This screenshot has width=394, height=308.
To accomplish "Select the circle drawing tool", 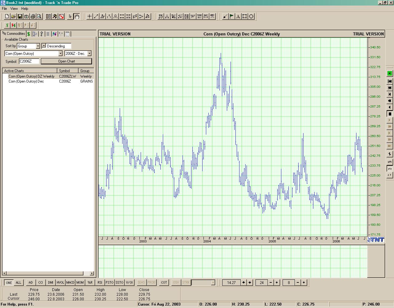I will point(251,16).
